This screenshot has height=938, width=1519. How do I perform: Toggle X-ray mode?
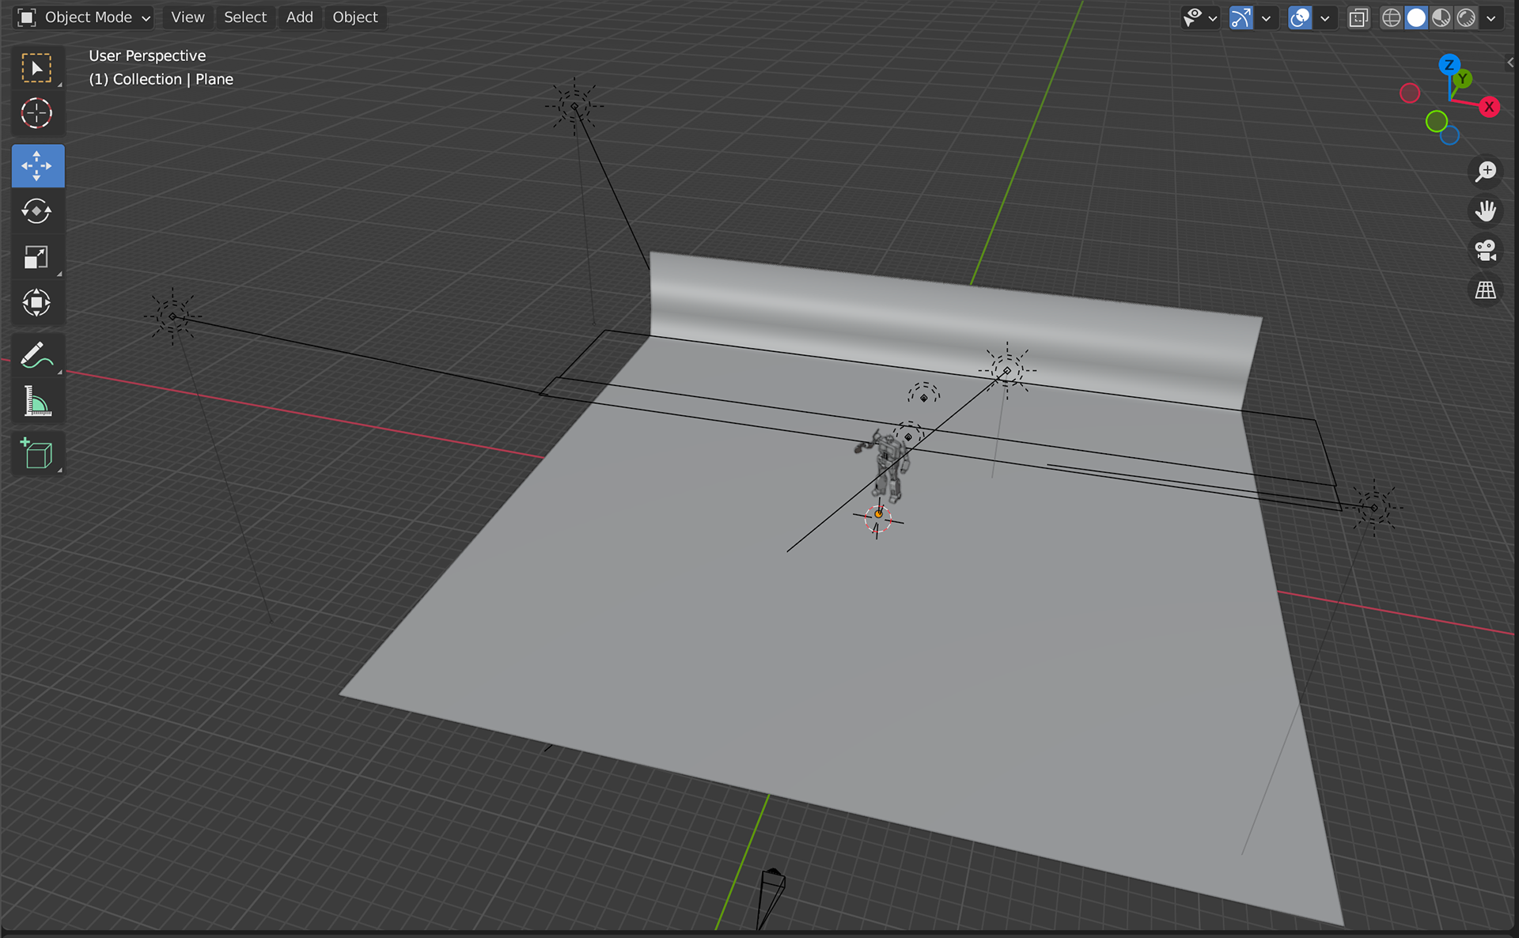(1358, 17)
